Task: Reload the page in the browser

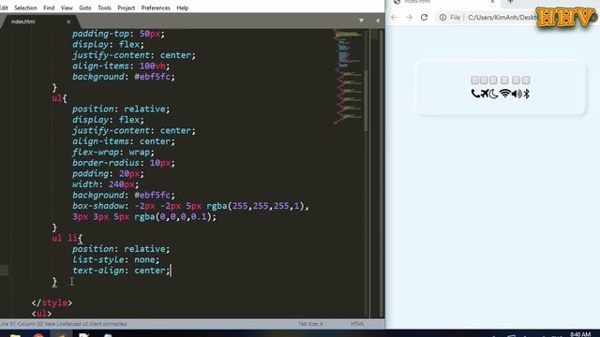Action: tap(424, 17)
